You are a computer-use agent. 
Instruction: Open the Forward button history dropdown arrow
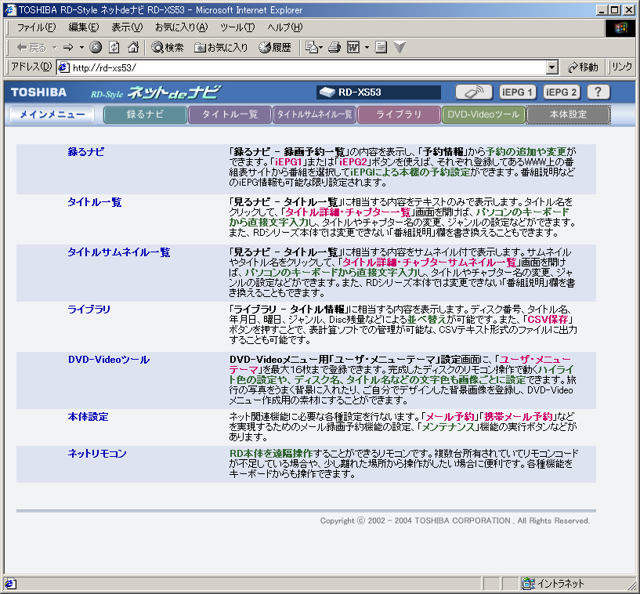point(81,48)
